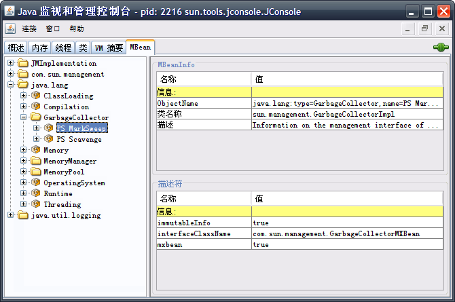
Task: Click the Memory MBean icon
Action: [x=36, y=150]
